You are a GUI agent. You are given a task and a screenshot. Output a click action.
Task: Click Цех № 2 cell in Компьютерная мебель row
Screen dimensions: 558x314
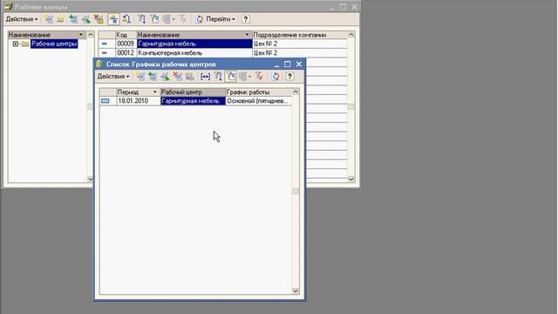(300, 53)
